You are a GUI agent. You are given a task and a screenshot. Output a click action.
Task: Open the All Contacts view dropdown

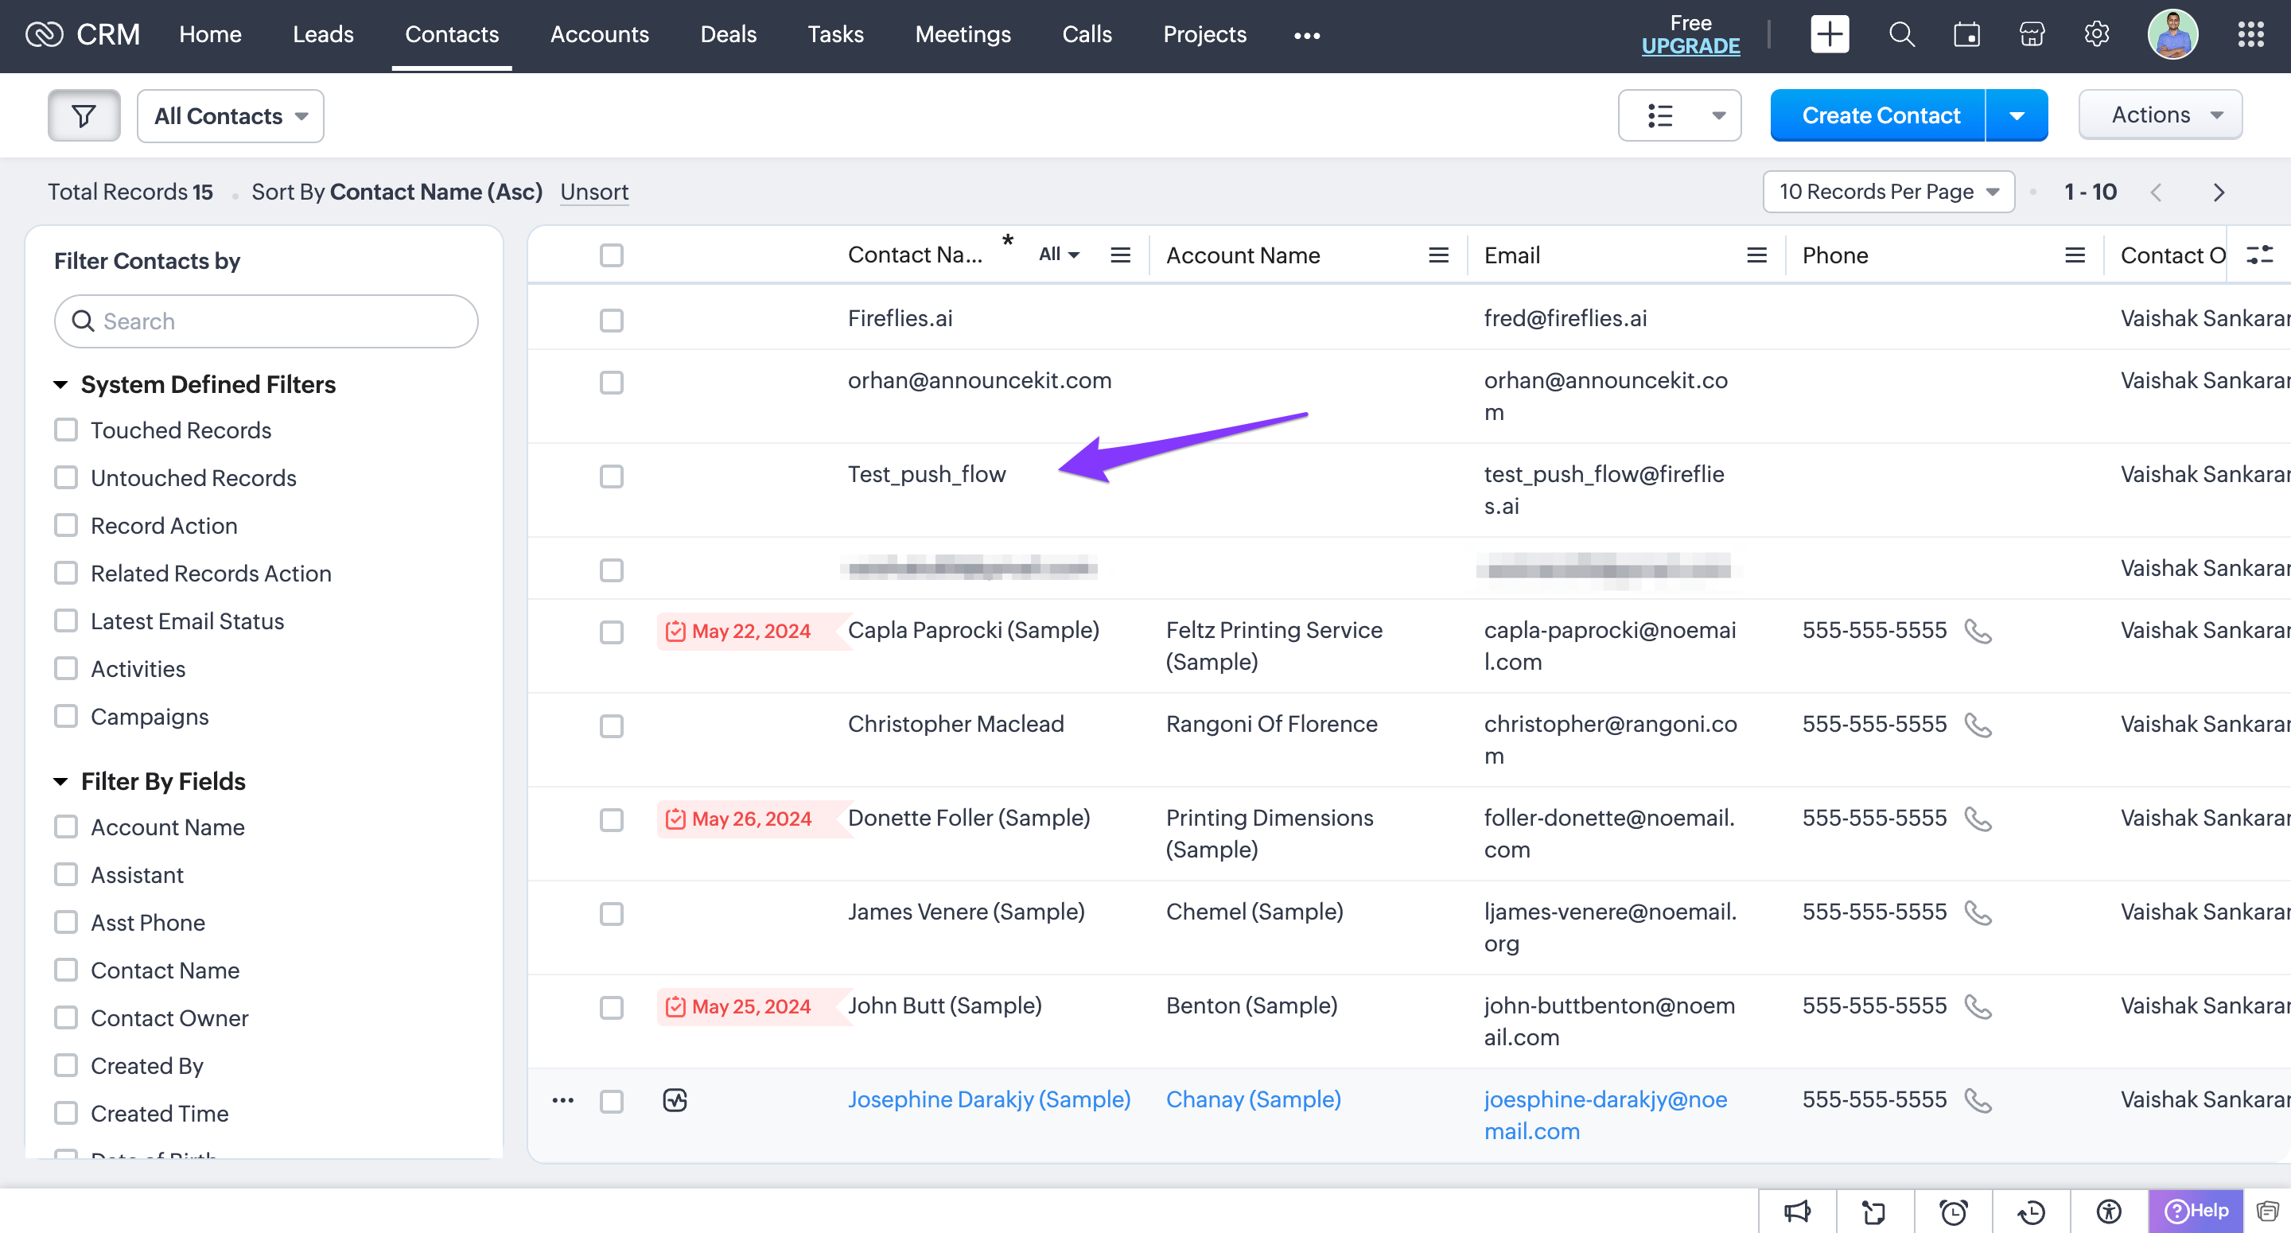point(231,115)
